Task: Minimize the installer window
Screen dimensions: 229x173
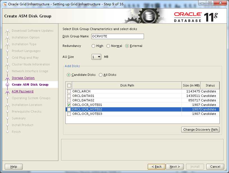Action: (x=202, y=3)
